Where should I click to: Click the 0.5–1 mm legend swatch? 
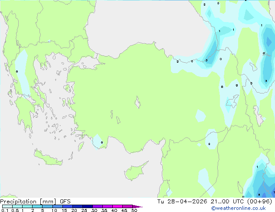(17, 206)
